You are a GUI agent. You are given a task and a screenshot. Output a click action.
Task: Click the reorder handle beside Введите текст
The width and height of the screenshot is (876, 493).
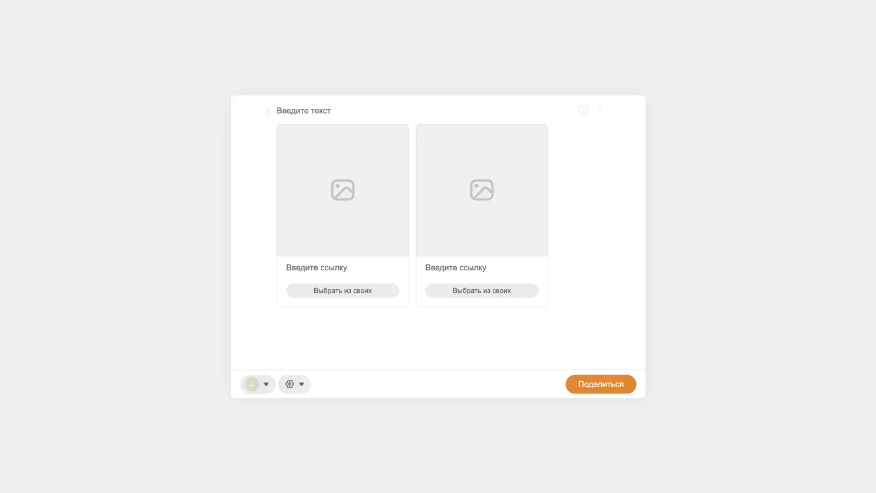[267, 111]
